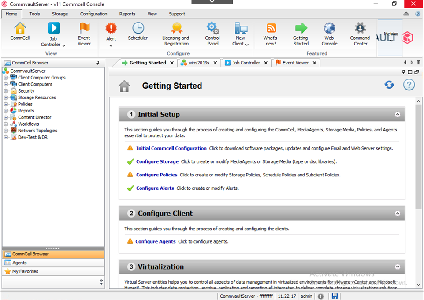Open the Alert dropdown arrow

pyautogui.click(x=111, y=45)
